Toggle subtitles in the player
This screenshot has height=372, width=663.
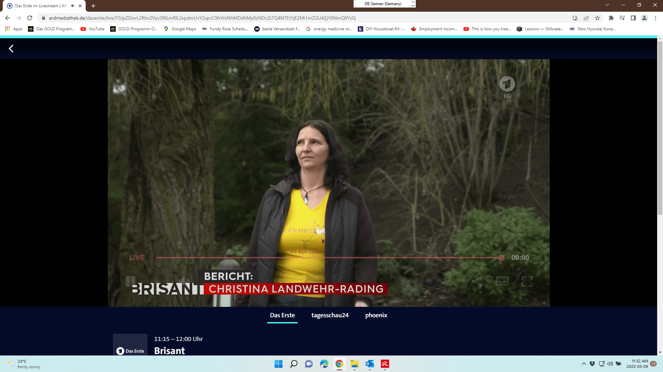(502, 281)
